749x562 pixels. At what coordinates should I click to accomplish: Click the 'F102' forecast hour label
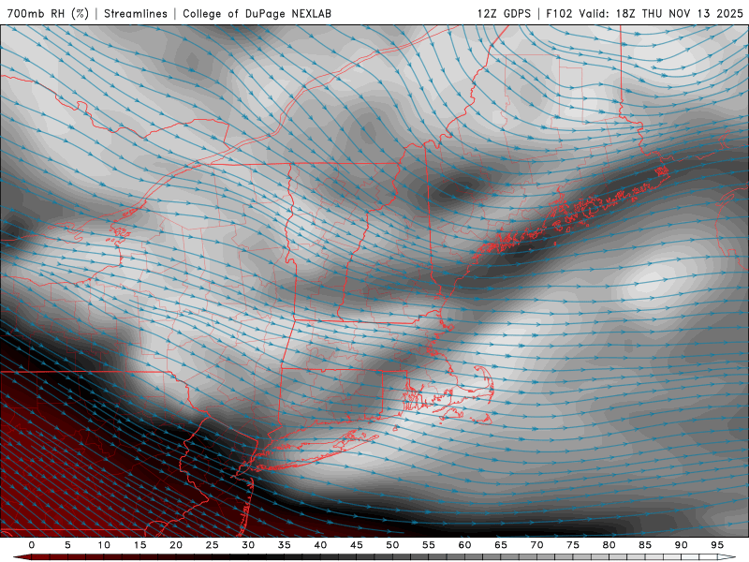point(559,13)
